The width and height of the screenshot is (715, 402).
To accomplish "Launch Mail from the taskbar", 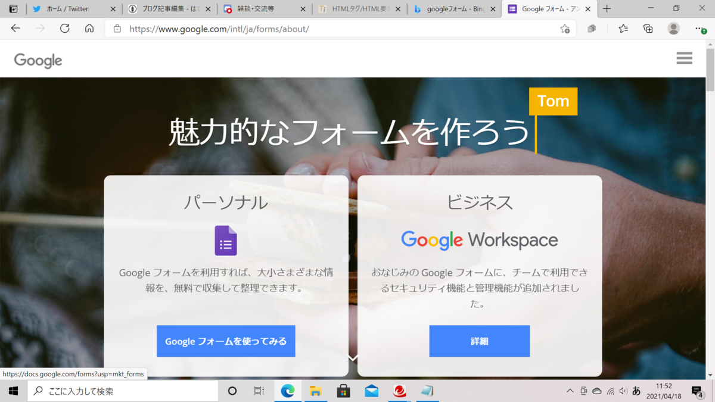I will pyautogui.click(x=371, y=391).
